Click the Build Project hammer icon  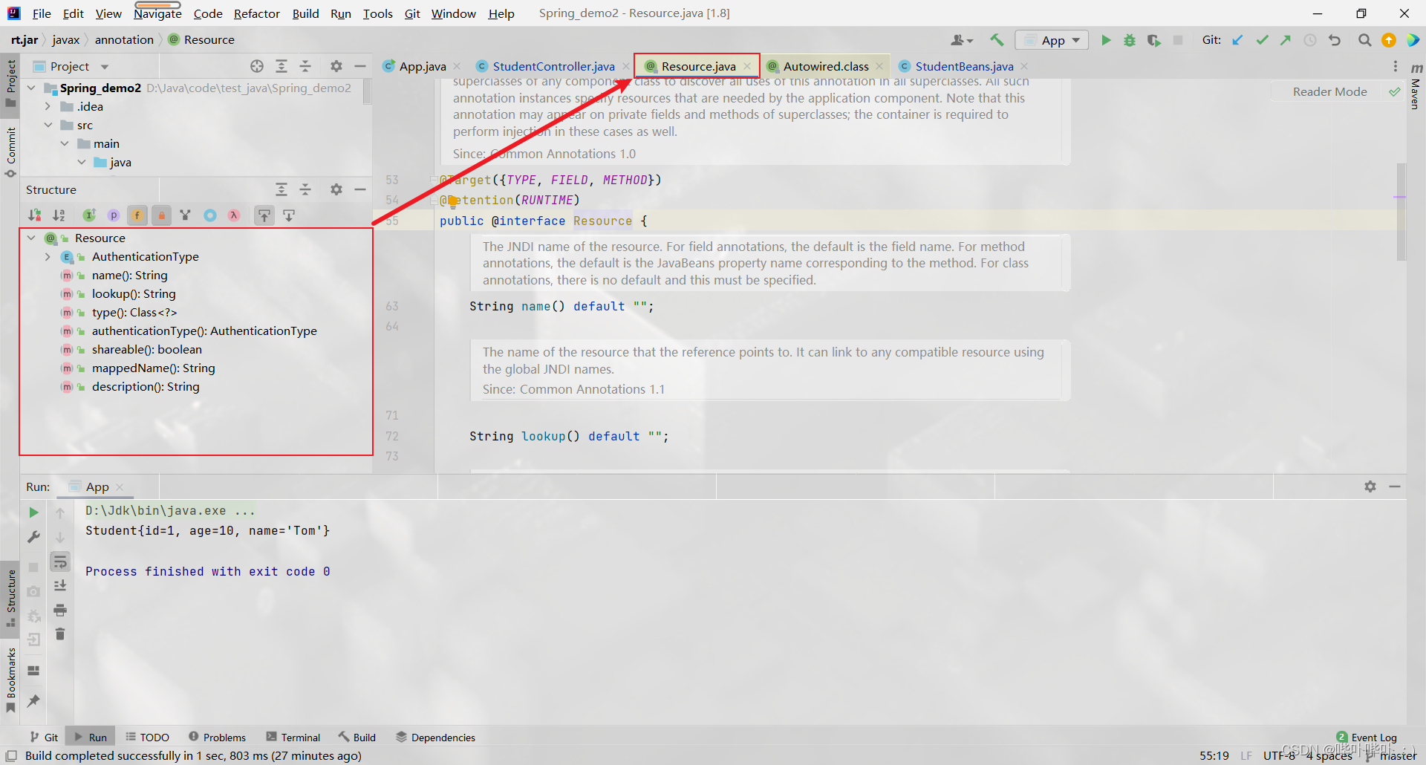pyautogui.click(x=997, y=40)
